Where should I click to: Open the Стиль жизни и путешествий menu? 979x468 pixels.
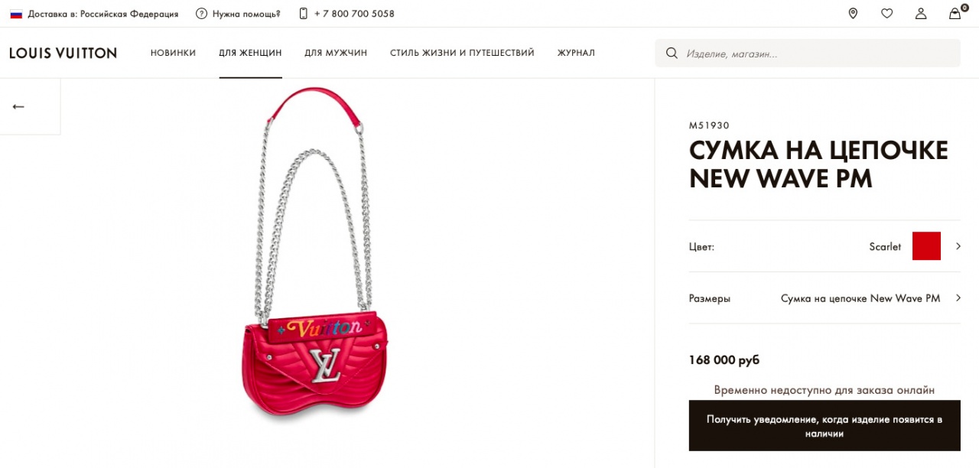(x=462, y=53)
